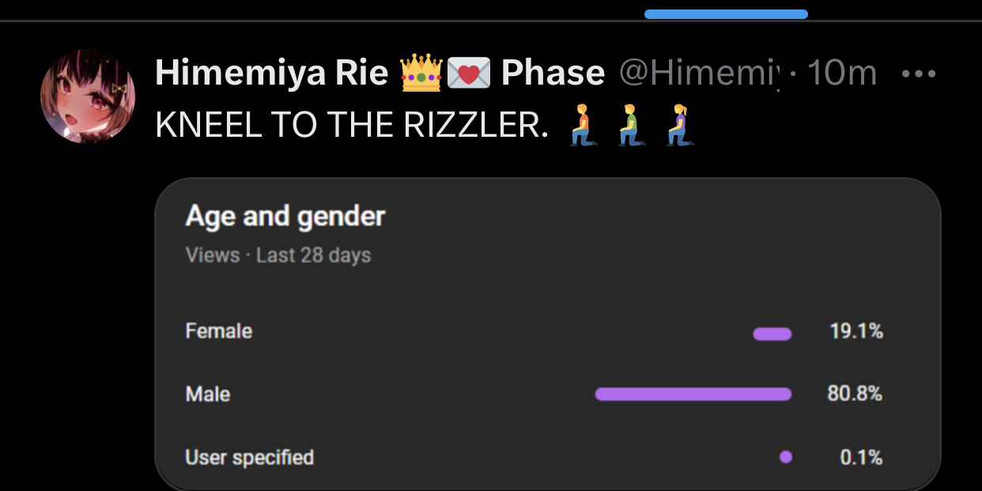Image resolution: width=982 pixels, height=491 pixels.
Task: Select the active blue tab indicator
Action: click(726, 14)
